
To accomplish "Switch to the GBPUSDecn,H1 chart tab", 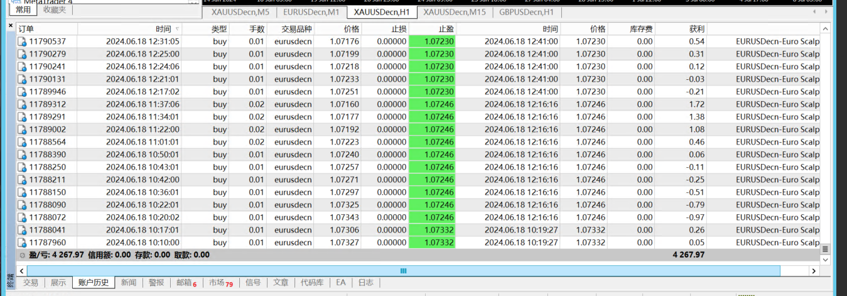I will (526, 12).
